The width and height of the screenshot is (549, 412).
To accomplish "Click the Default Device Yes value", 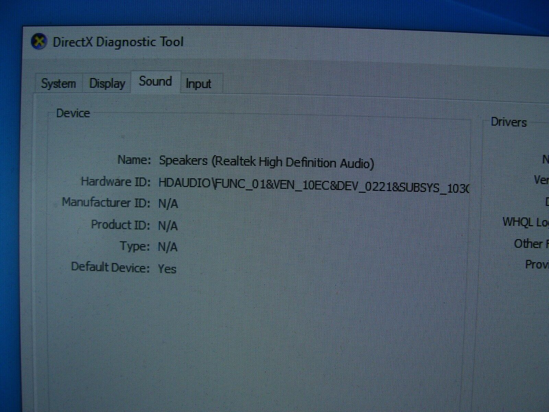I will click(167, 268).
